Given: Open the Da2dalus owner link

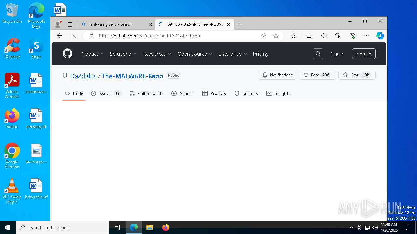Looking at the screenshot, I should tap(83, 76).
